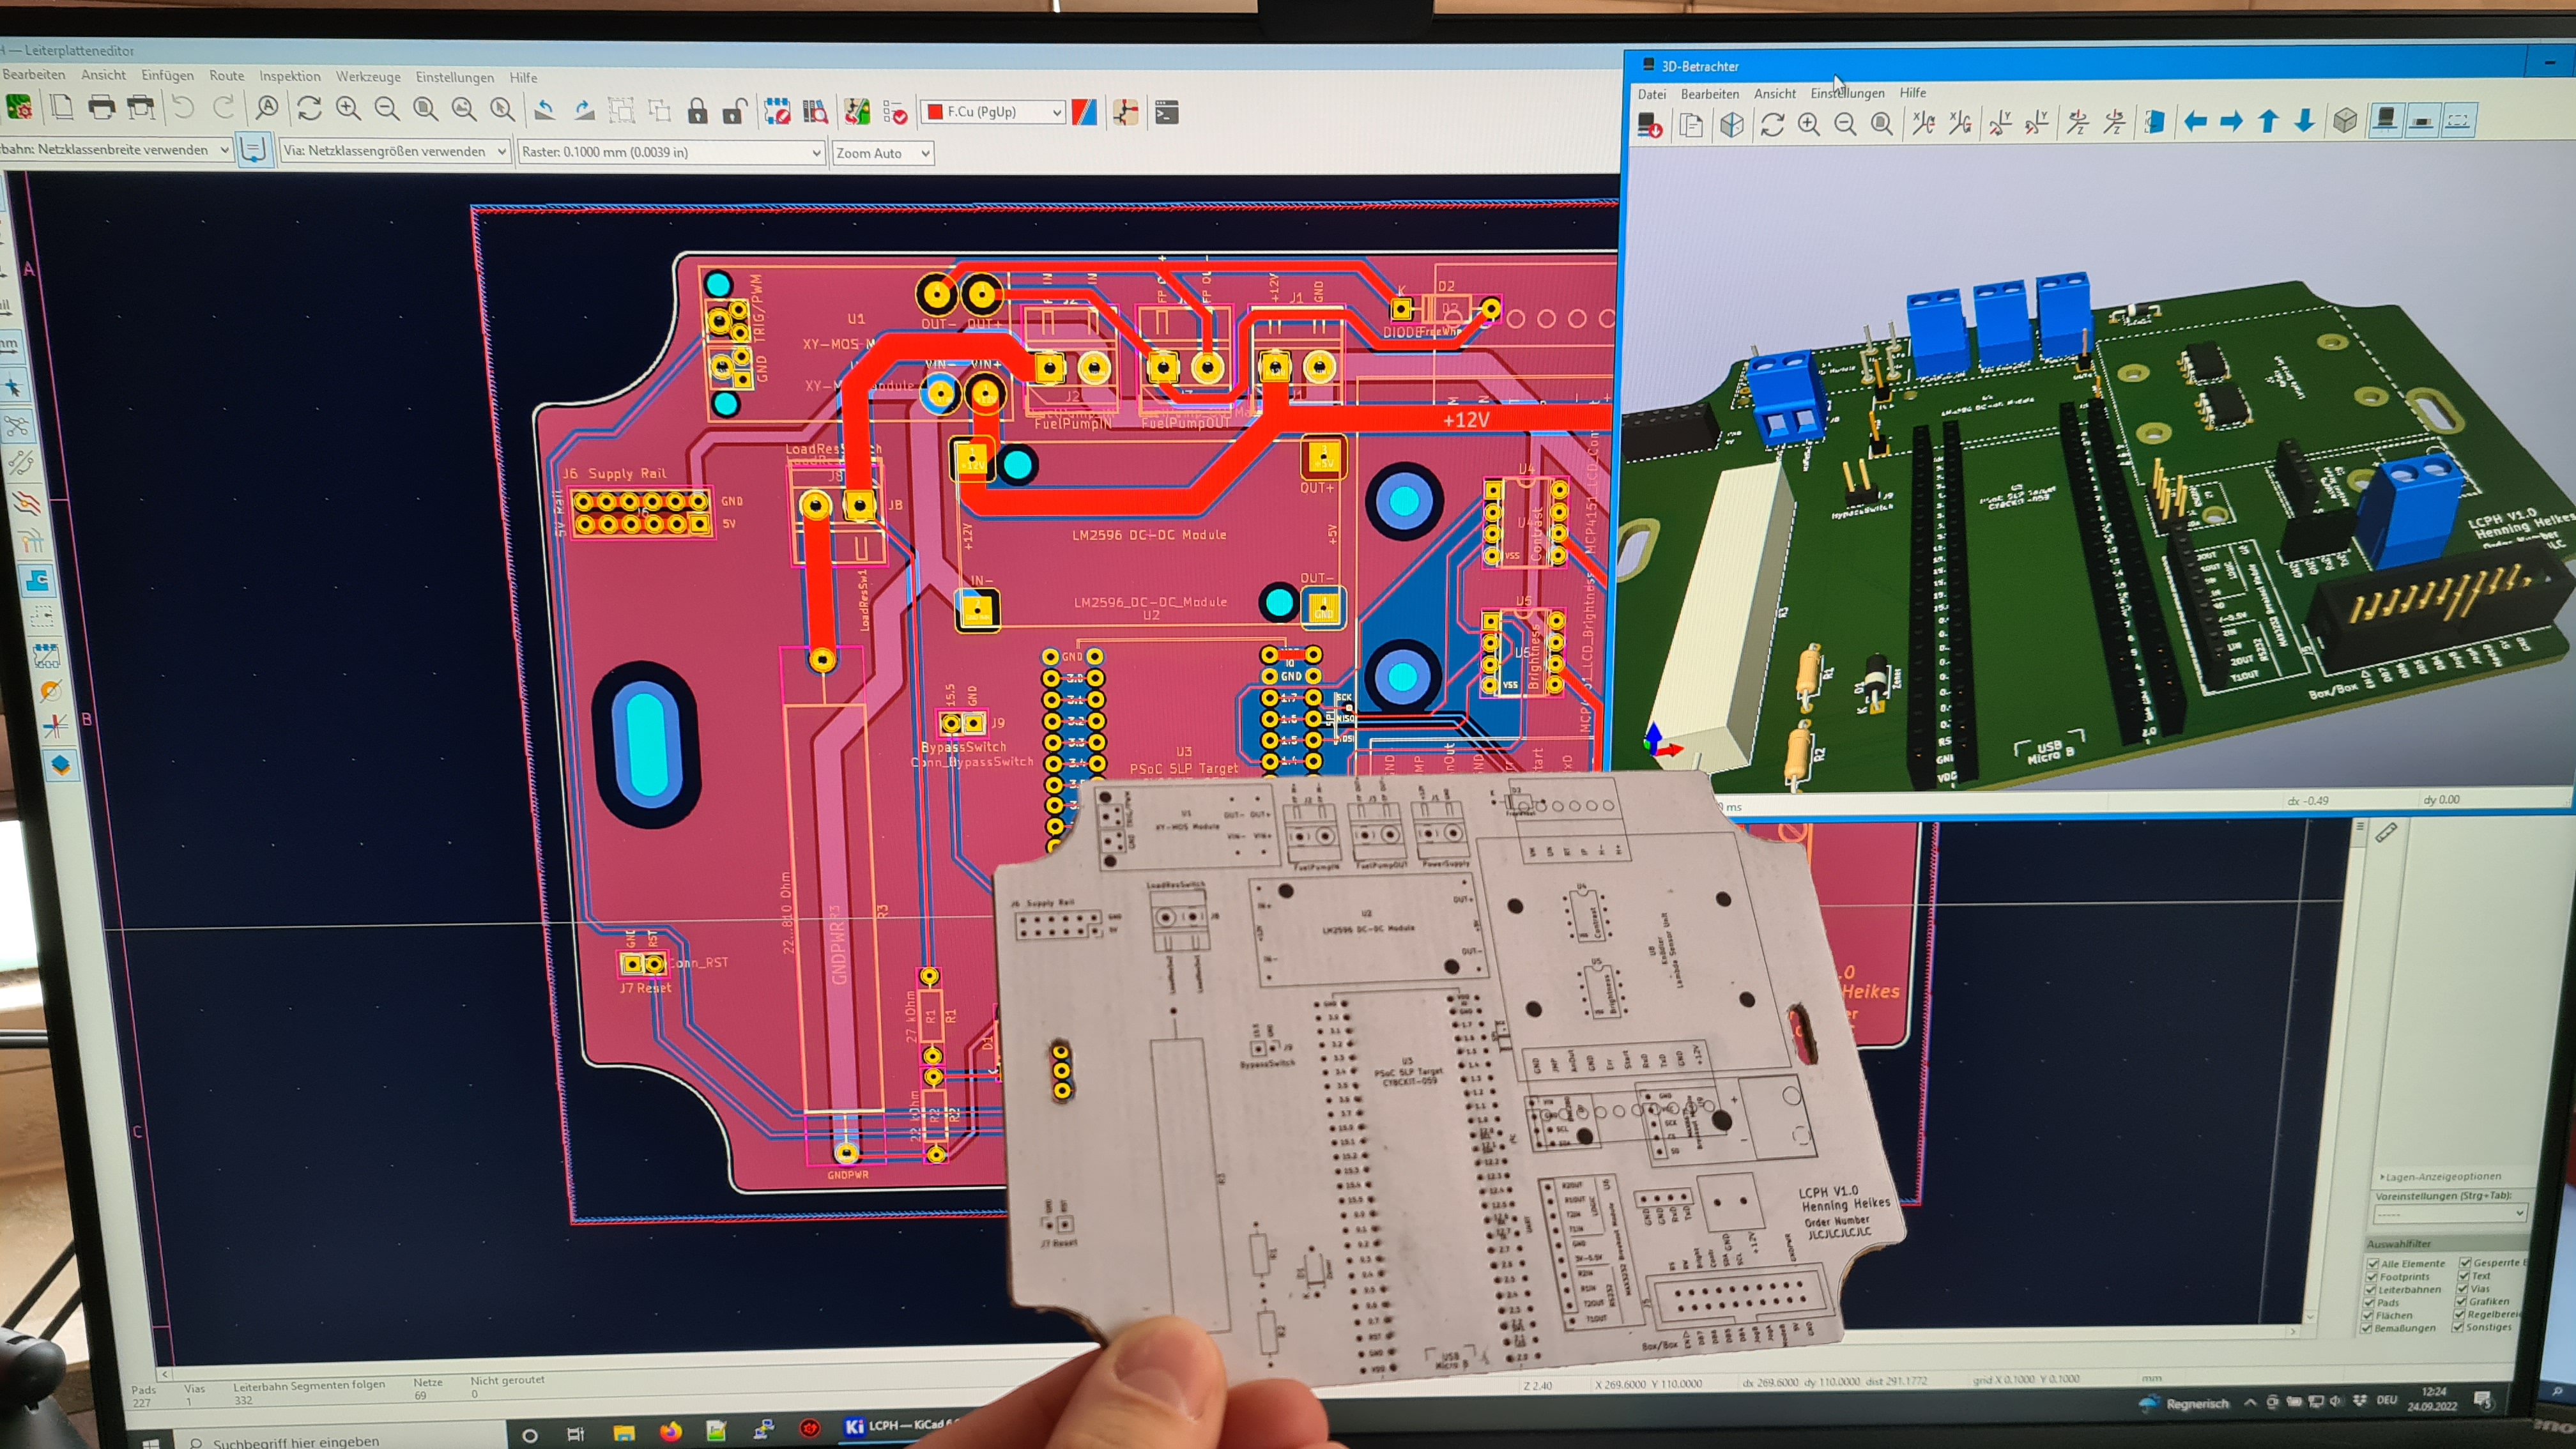The image size is (2576, 1449).
Task: Click the Windows taskbar search field
Action: coord(300,1441)
